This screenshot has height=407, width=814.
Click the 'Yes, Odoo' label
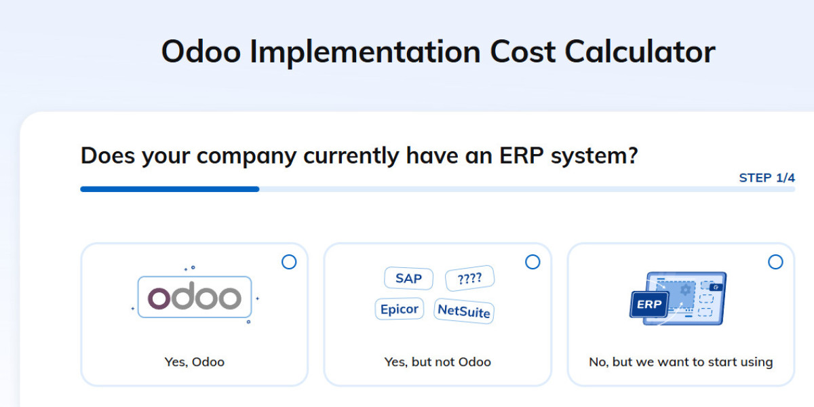tap(194, 362)
